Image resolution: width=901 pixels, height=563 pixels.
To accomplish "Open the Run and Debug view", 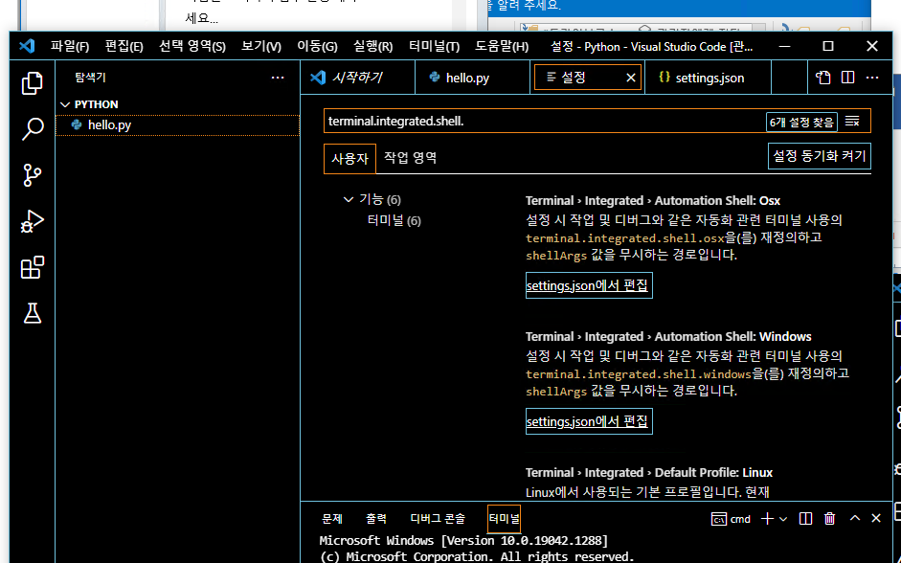I will pos(33,221).
